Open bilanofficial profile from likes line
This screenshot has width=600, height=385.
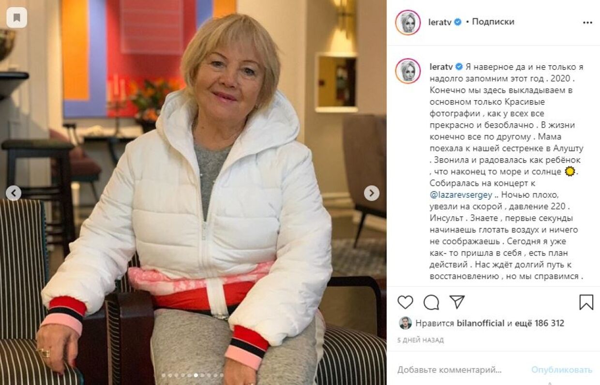pyautogui.click(x=480, y=323)
